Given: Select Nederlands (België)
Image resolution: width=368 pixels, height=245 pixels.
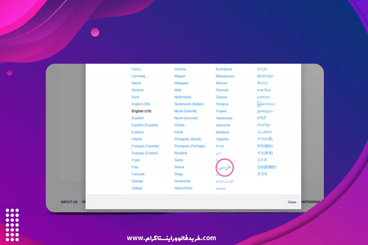Looking at the screenshot, I should coord(189,104).
